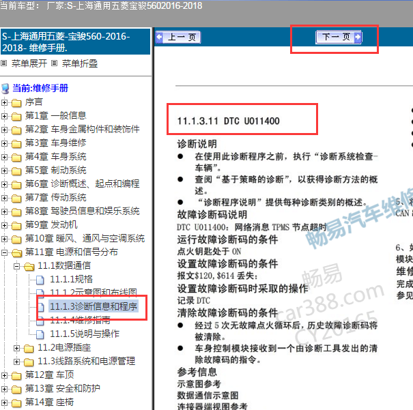The image size is (413, 410).
Task: Click the 当前:维修手册 computer icon
Action: point(5,89)
